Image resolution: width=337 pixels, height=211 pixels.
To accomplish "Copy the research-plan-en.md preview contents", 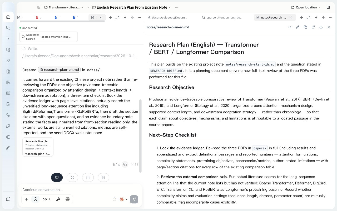I will pos(305,27).
